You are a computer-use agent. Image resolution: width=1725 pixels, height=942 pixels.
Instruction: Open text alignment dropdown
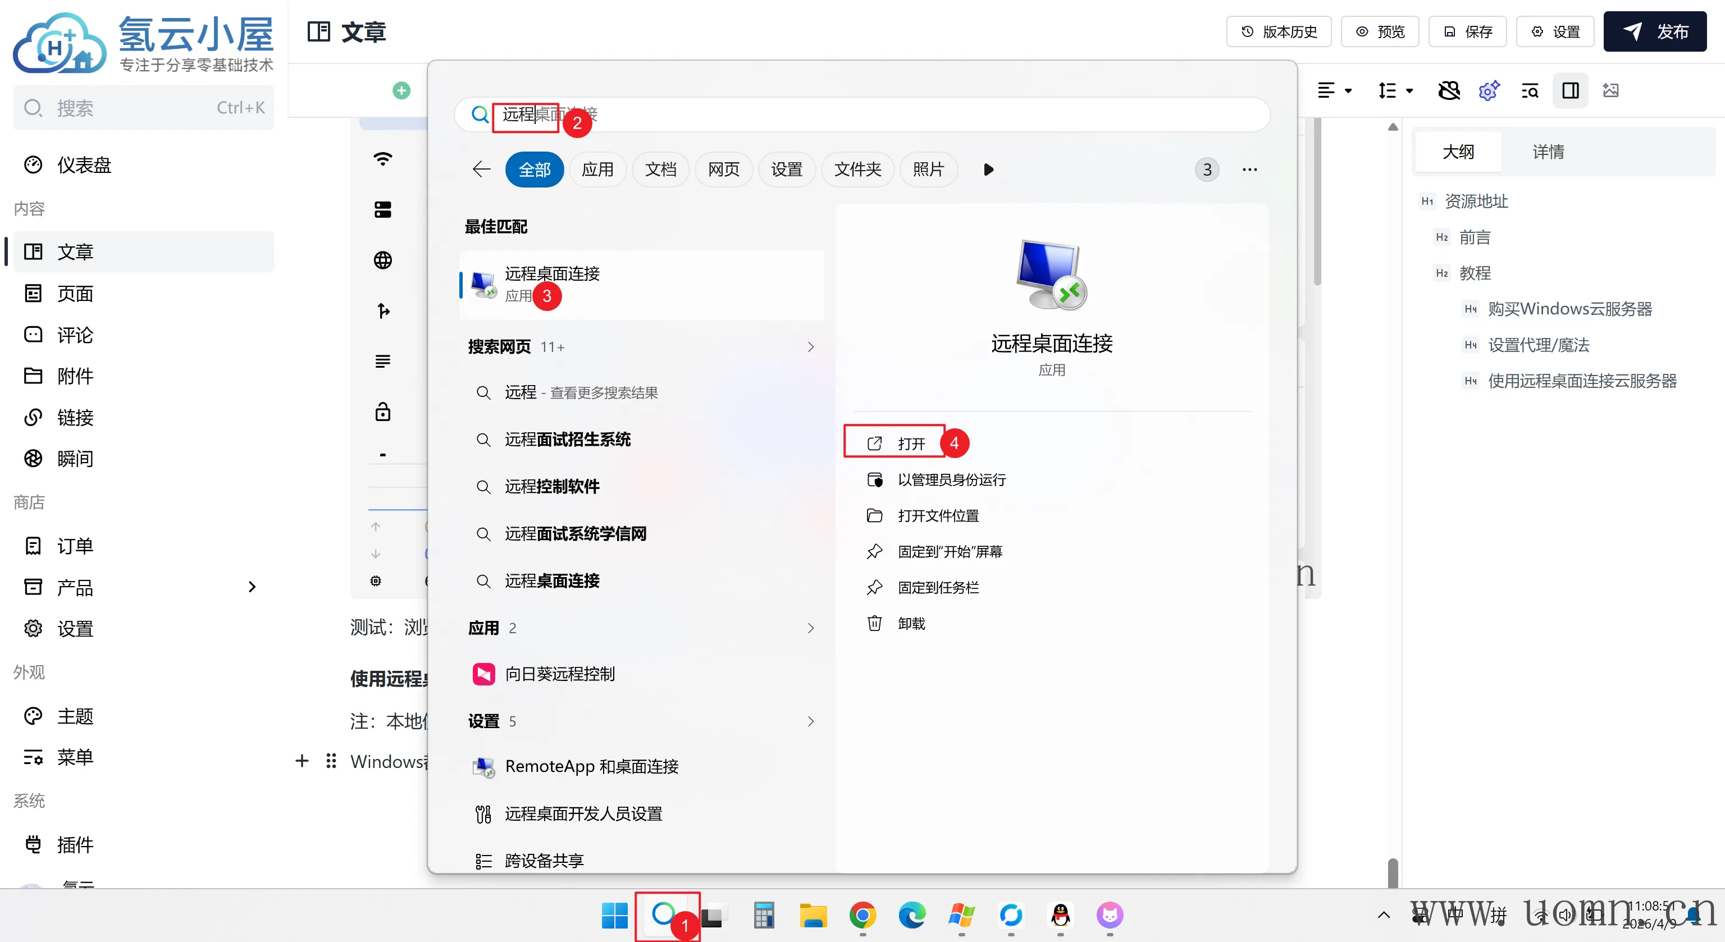pos(1334,90)
